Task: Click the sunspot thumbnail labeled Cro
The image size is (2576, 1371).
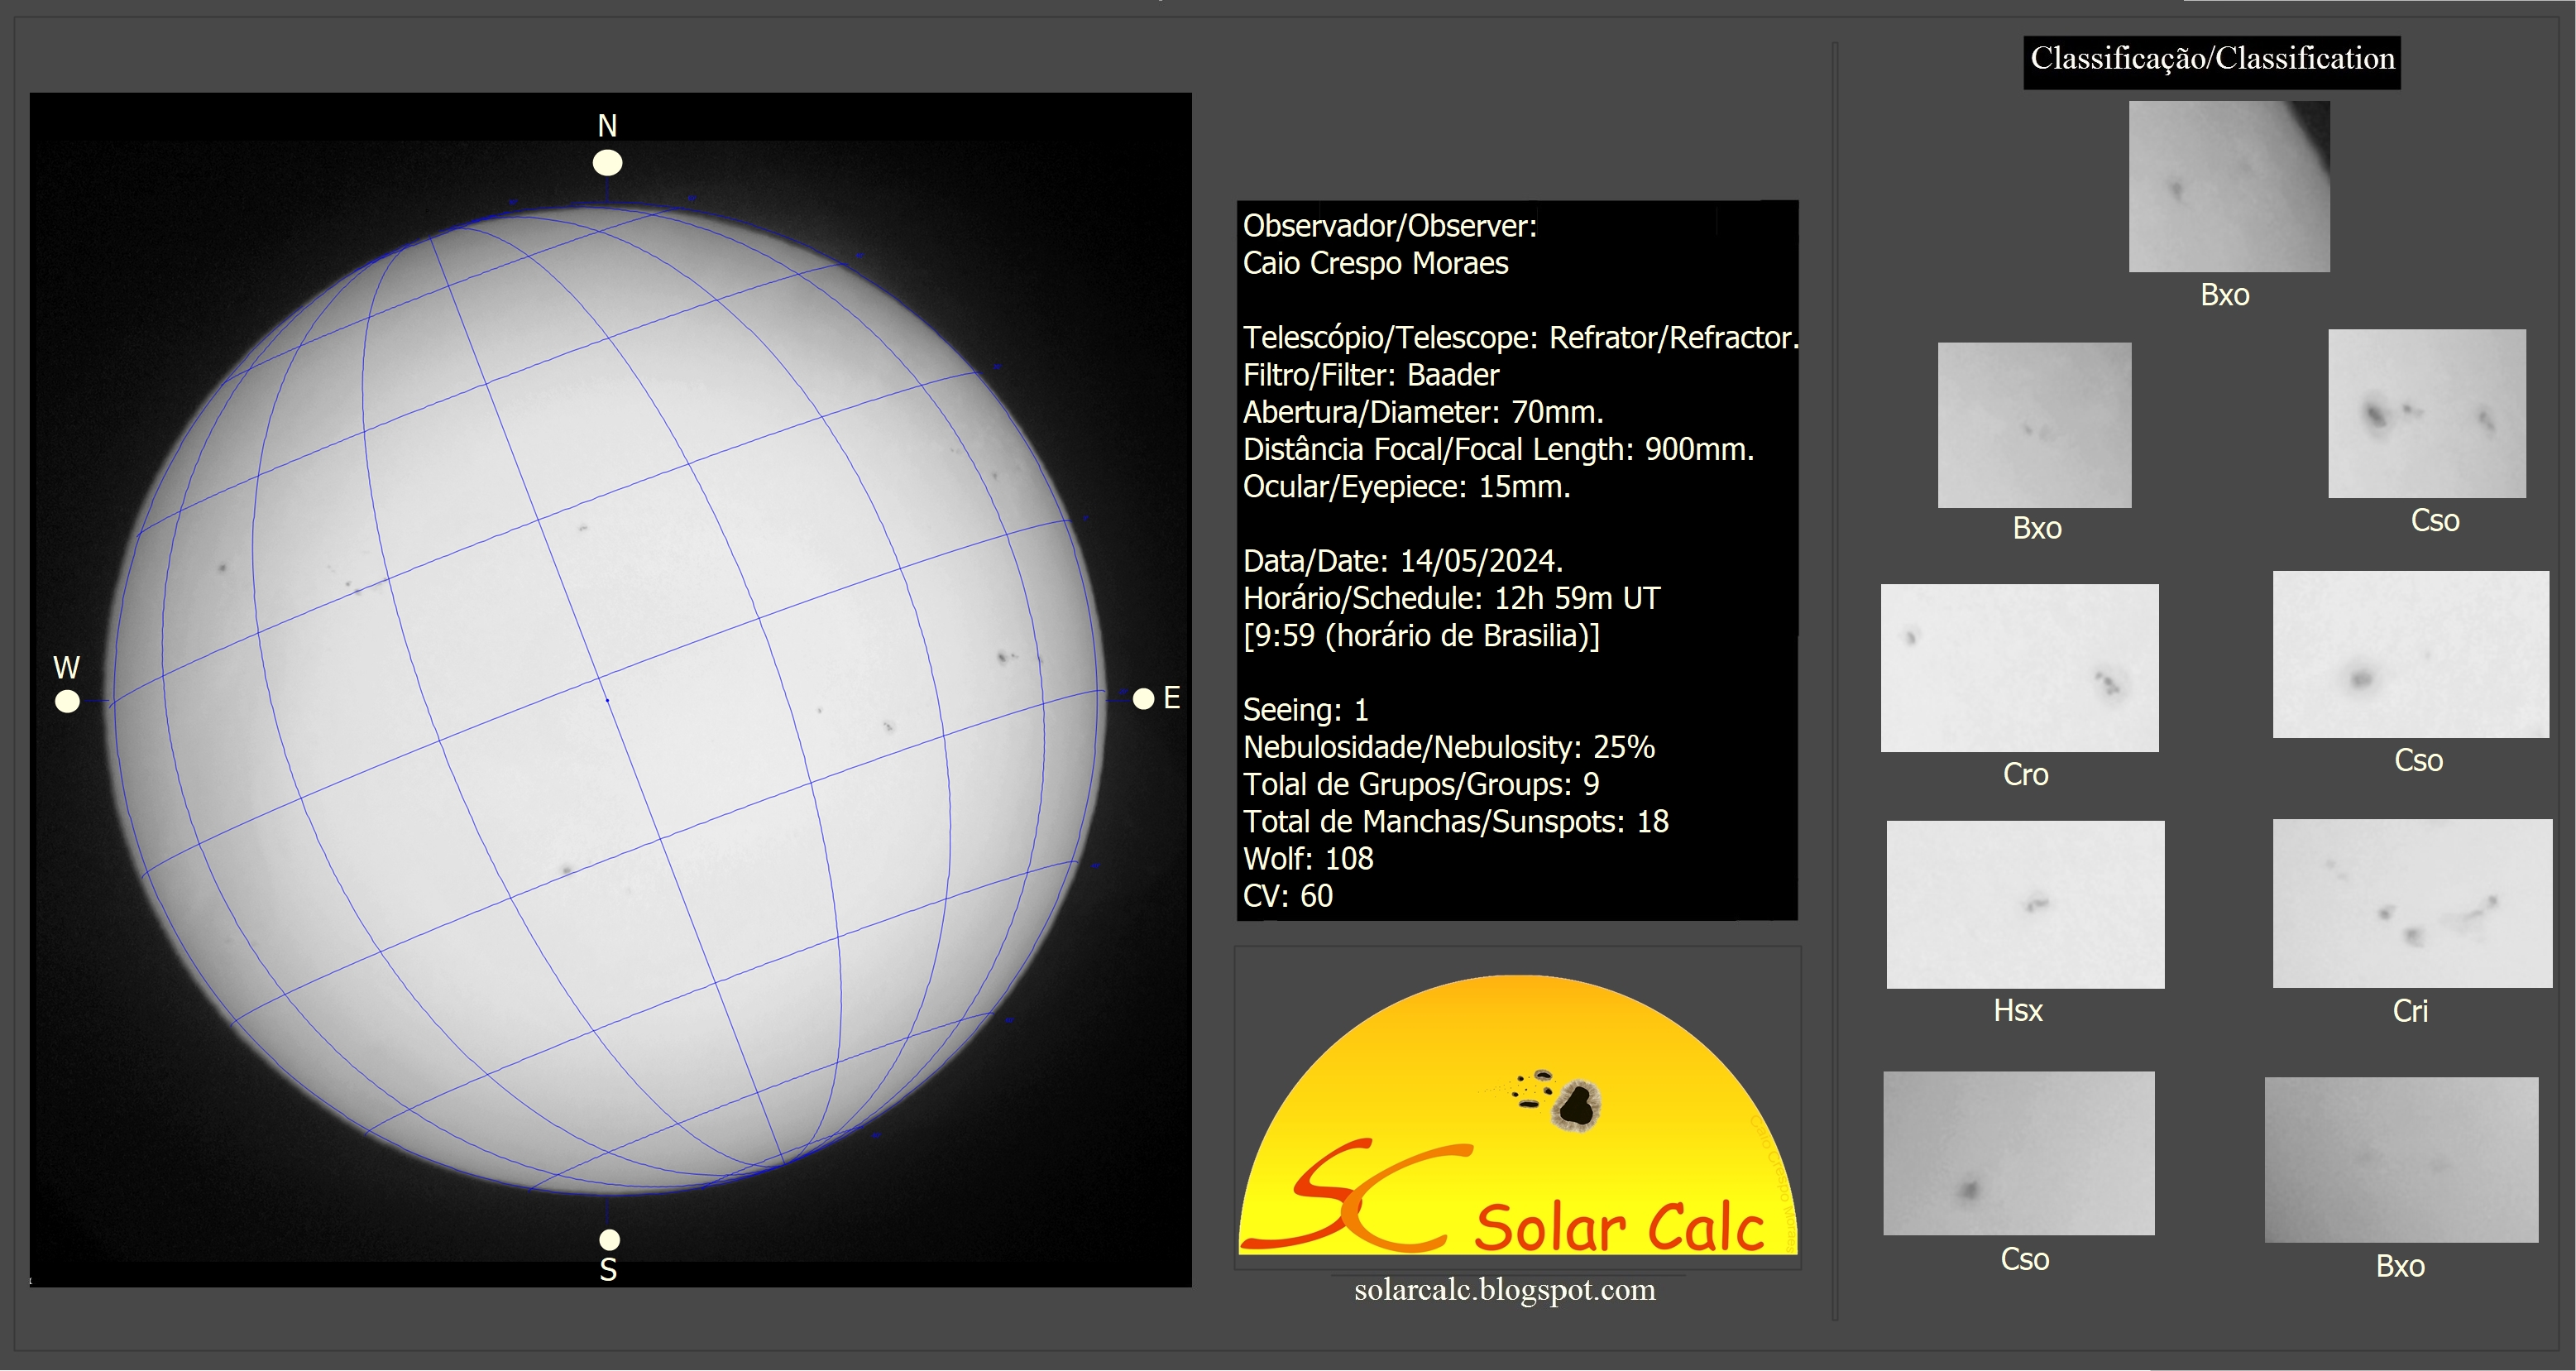Action: point(2019,668)
